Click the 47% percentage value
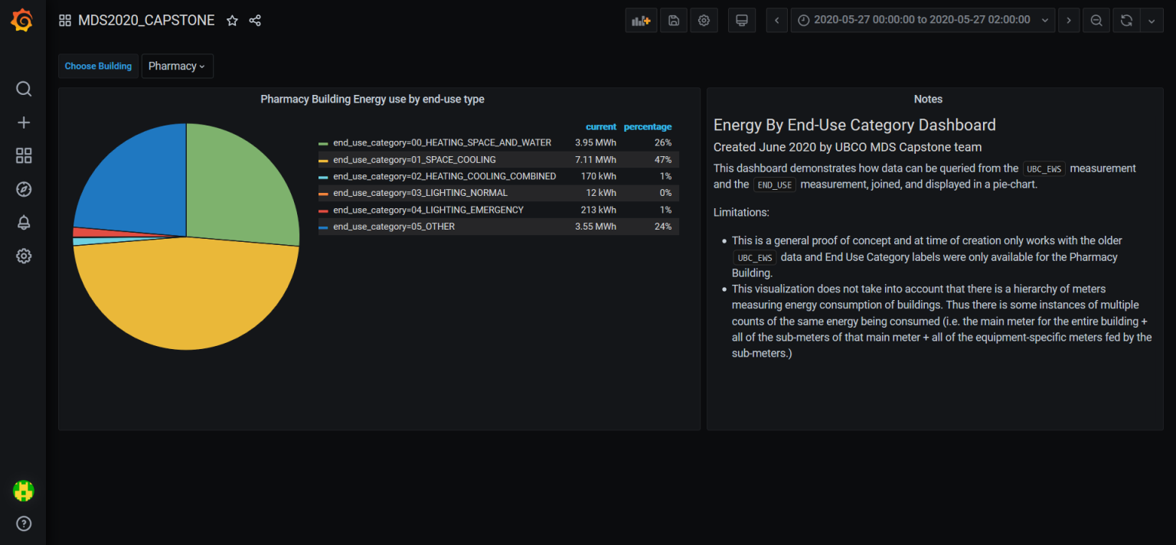 [663, 159]
